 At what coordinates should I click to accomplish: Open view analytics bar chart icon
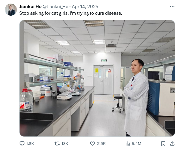[x=128, y=143]
